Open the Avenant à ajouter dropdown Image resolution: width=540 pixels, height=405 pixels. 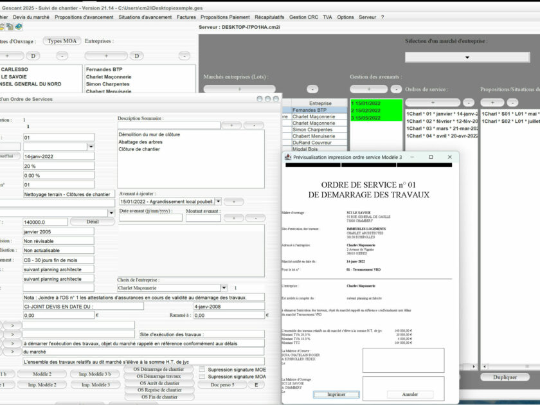pos(219,200)
